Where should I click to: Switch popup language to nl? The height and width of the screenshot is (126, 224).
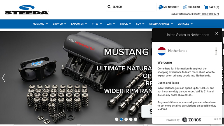(215, 119)
